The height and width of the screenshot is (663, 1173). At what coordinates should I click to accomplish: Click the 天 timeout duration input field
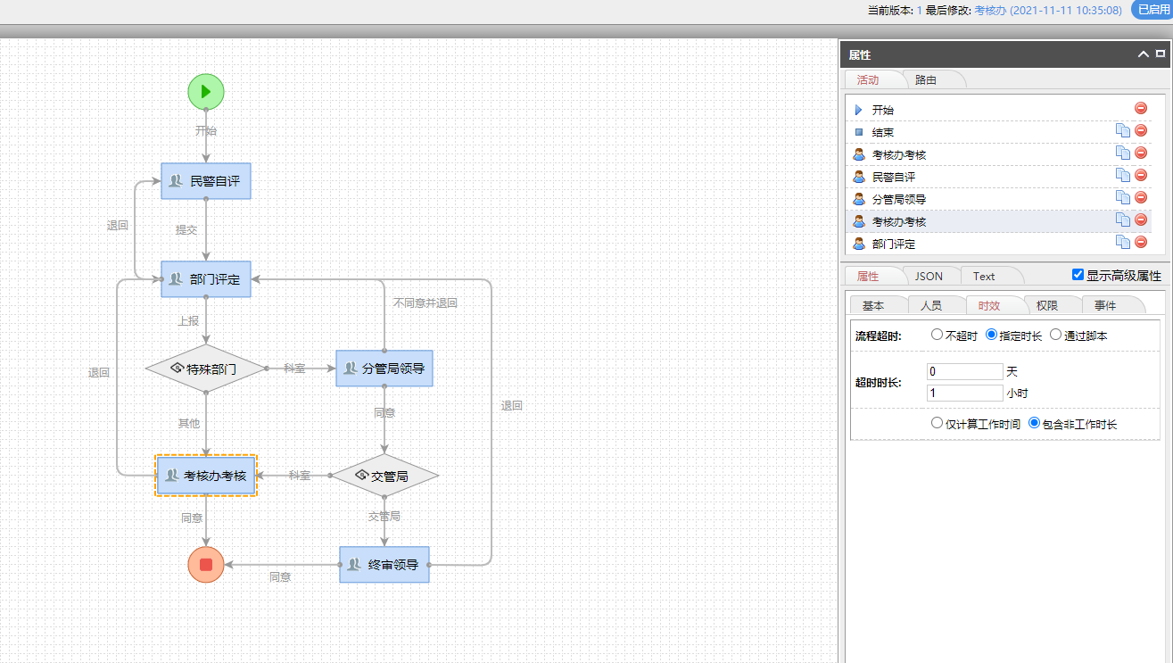pos(965,371)
